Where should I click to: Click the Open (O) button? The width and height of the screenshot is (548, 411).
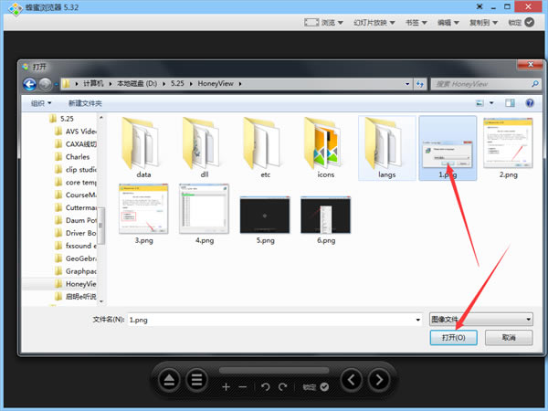tap(453, 338)
